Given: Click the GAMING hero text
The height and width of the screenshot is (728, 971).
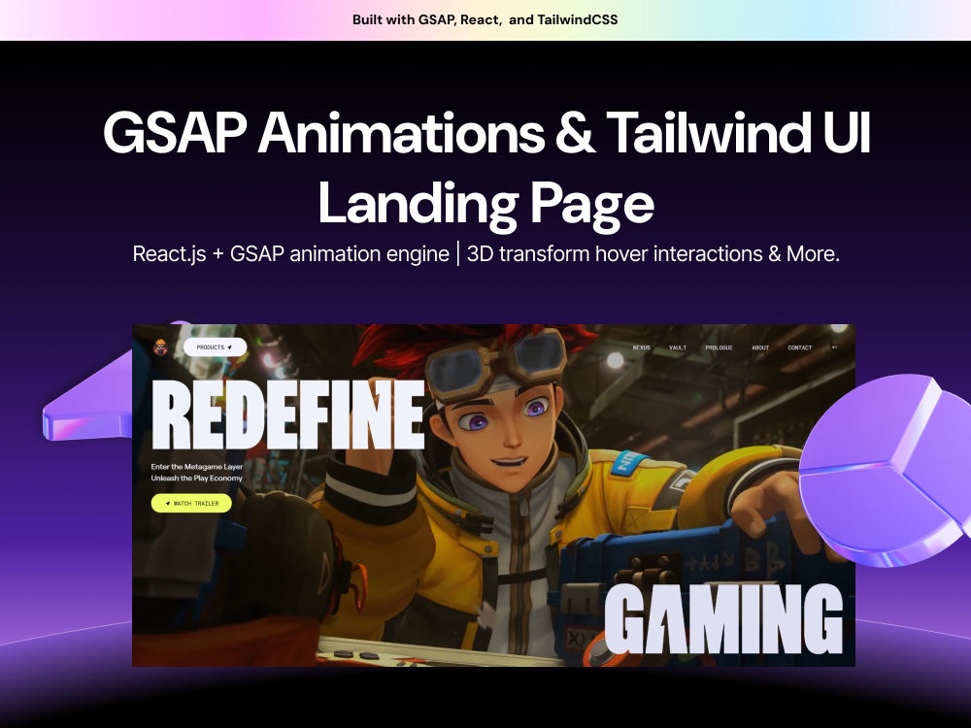Looking at the screenshot, I should (723, 618).
